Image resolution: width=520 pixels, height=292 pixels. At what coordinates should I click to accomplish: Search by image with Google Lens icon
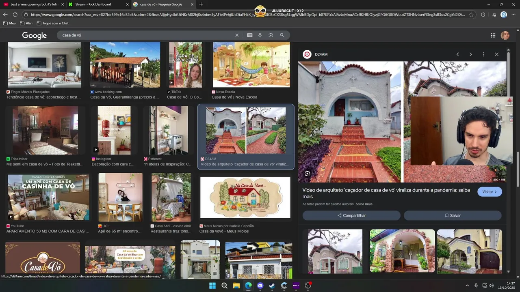pos(271,35)
